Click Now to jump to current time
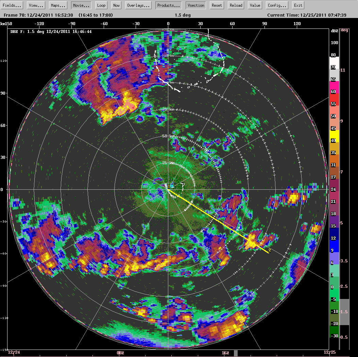This screenshot has width=358, height=357. pyautogui.click(x=116, y=5)
